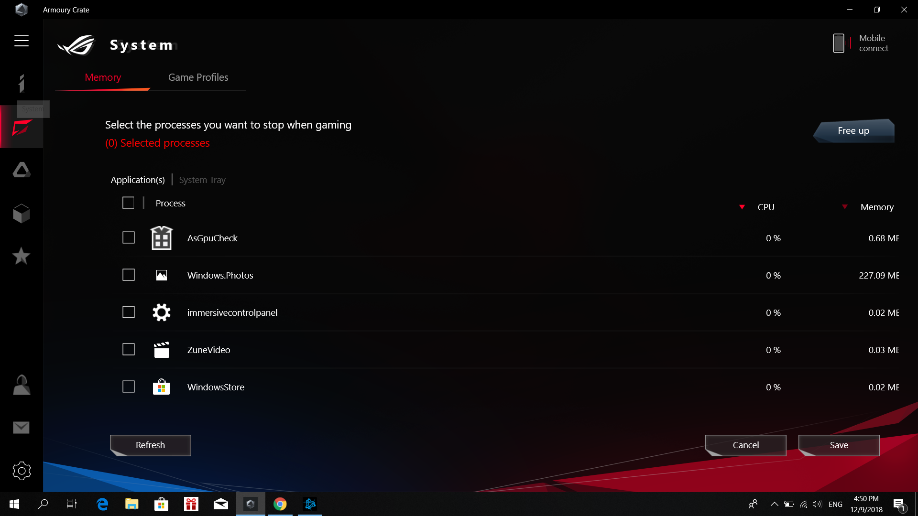918x516 pixels.
Task: Click the WindowsStore shopping bag icon
Action: 162,387
